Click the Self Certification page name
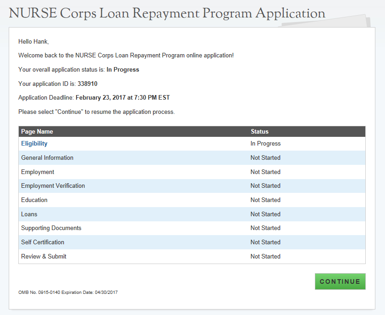 click(x=43, y=242)
